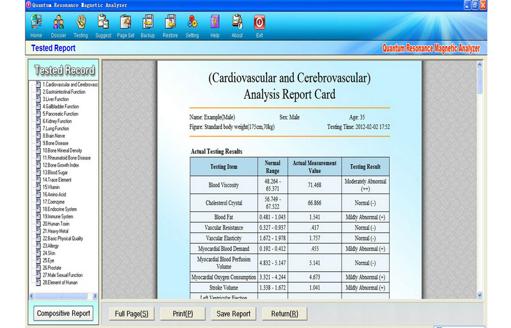Click the Actual Measurement Value header
This screenshot has height=328, width=511.
click(314, 167)
